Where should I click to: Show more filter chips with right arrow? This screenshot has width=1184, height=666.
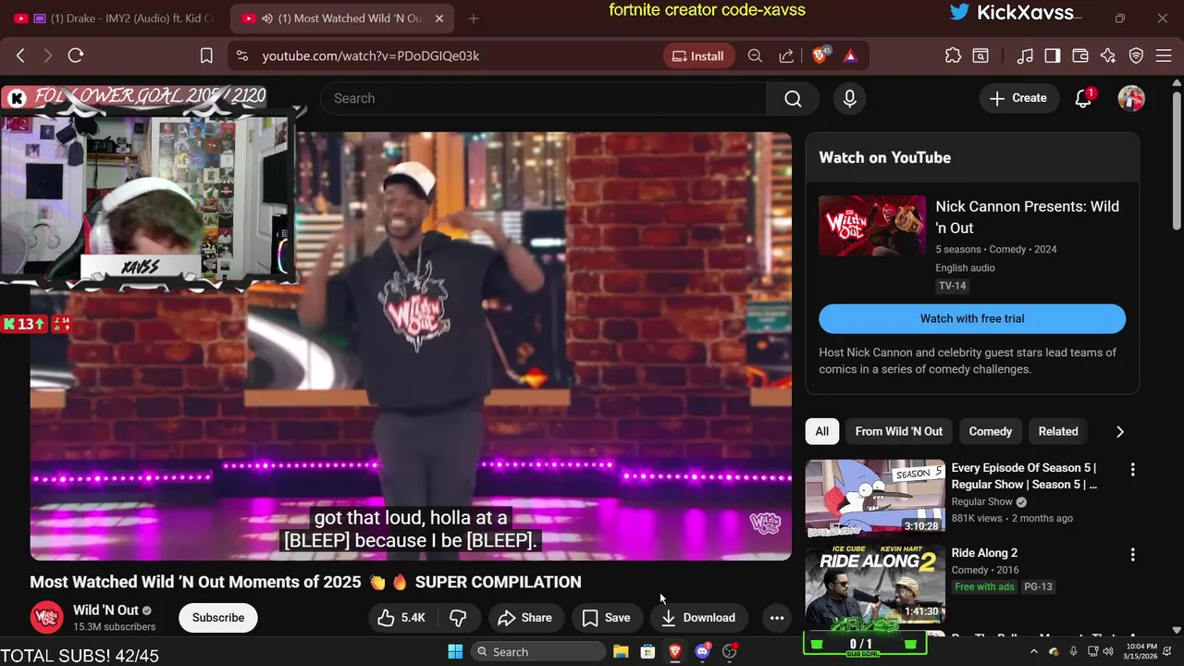[x=1120, y=431]
